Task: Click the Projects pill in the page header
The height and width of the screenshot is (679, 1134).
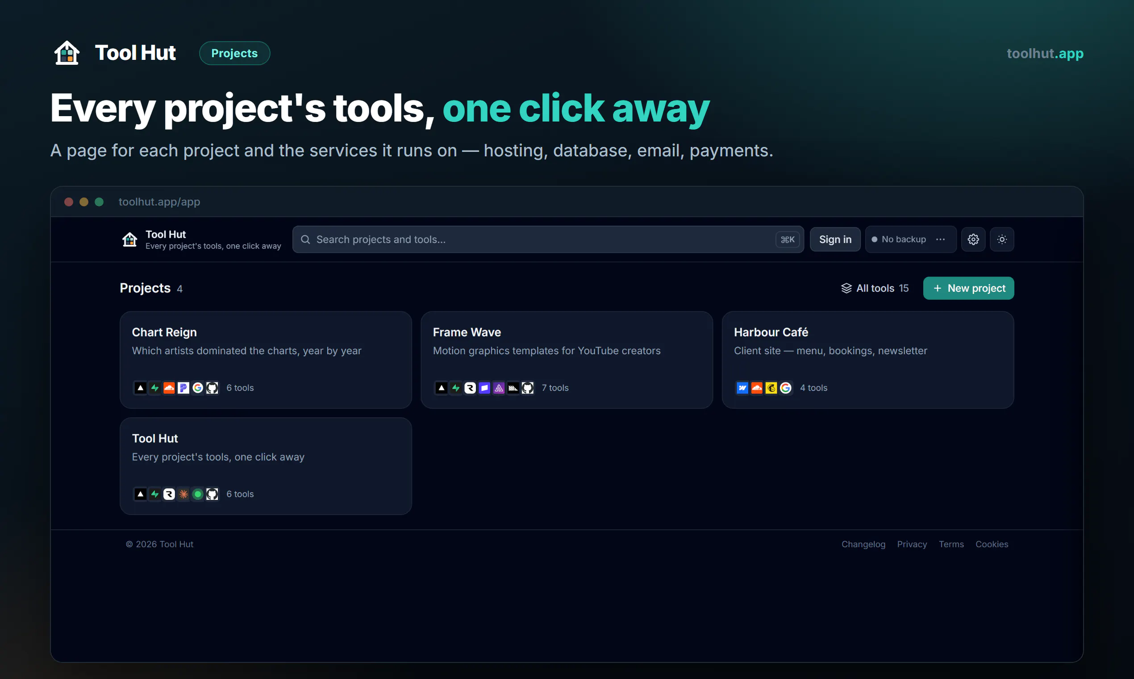Action: pos(234,53)
